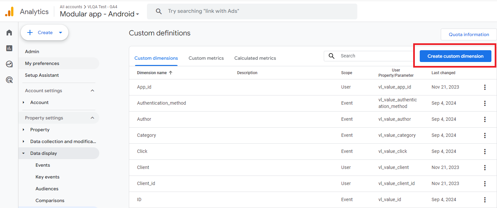497x208 pixels.
Task: Click the sort arrow beside Dimension name
Action: click(171, 73)
